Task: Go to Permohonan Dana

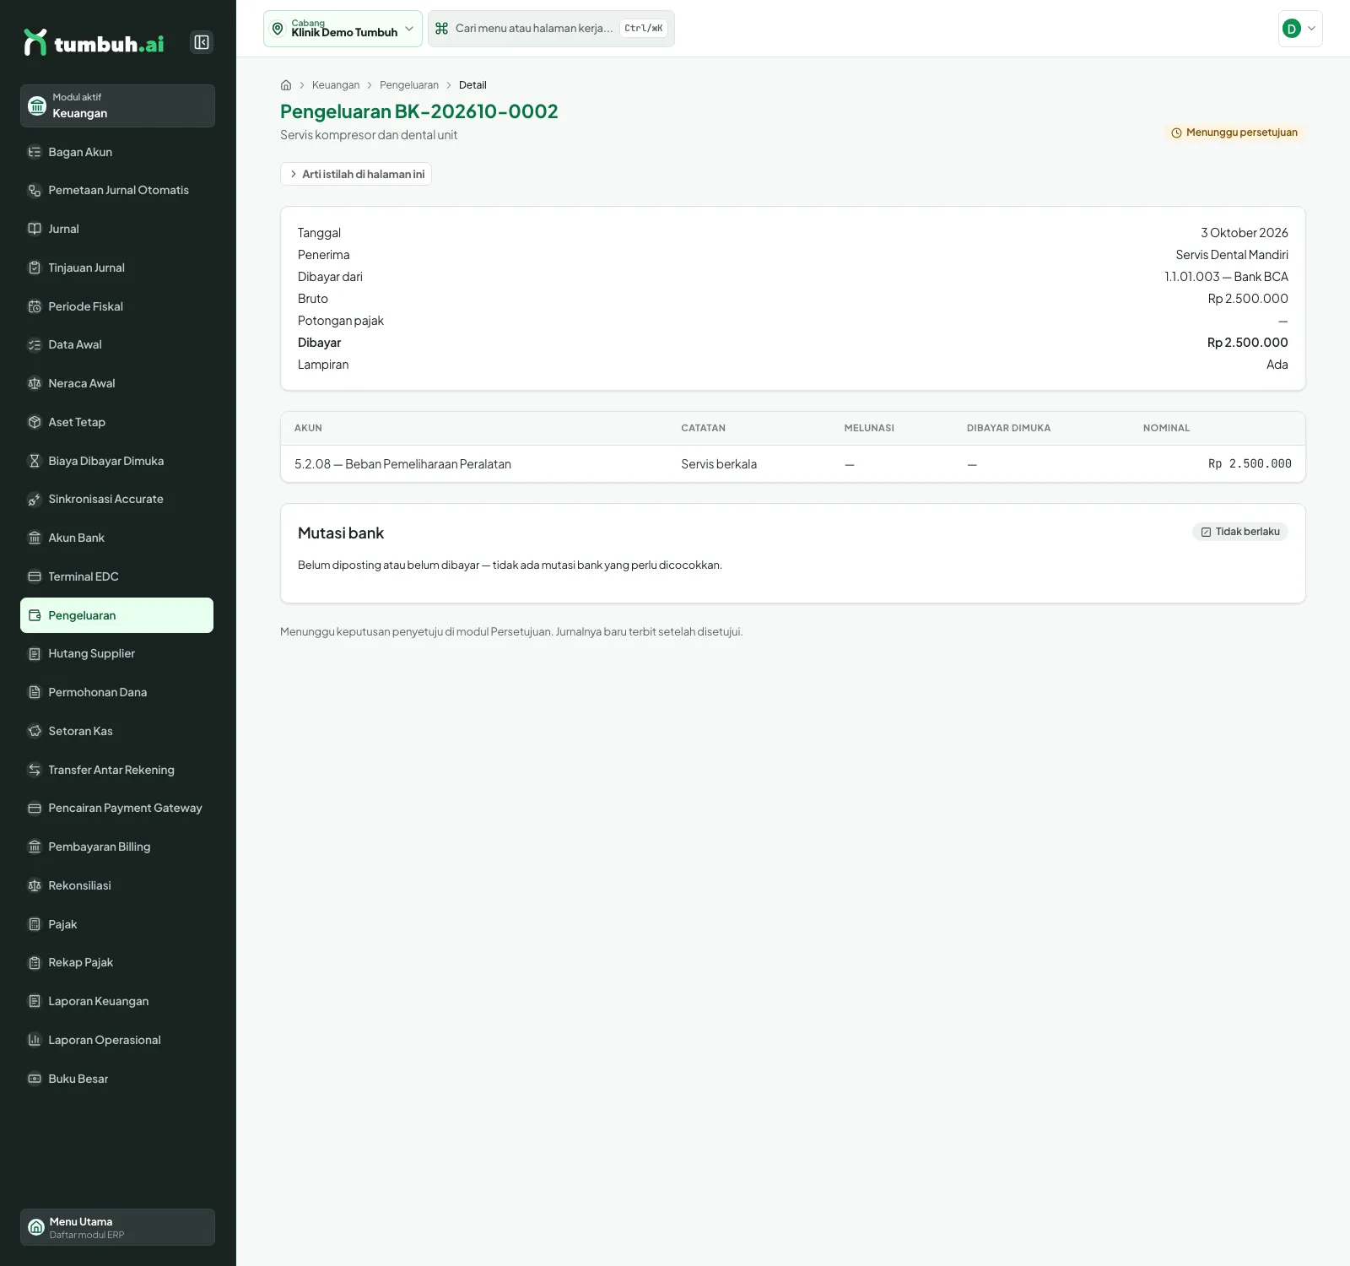Action: click(116, 692)
